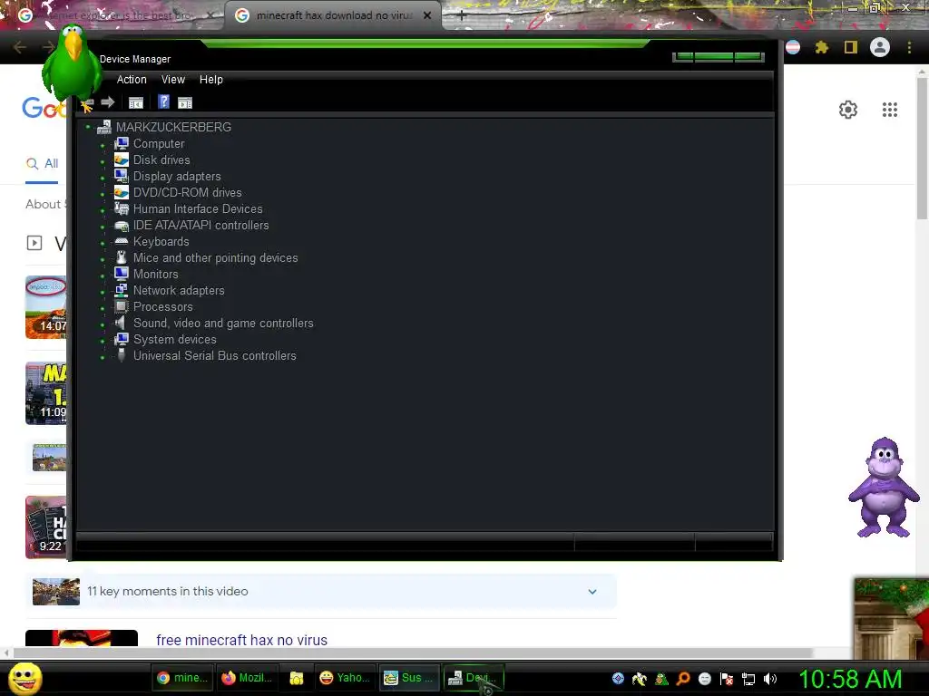Expand the Disk drives node
Viewport: 929px width, 696px height.
point(103,161)
